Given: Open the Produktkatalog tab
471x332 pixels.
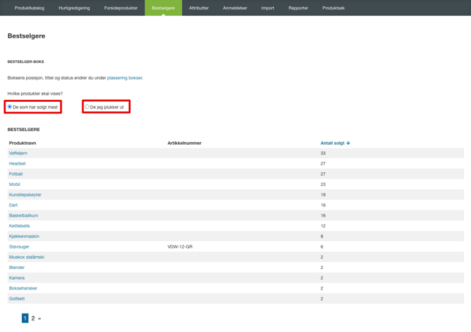Looking at the screenshot, I should pos(29,8).
